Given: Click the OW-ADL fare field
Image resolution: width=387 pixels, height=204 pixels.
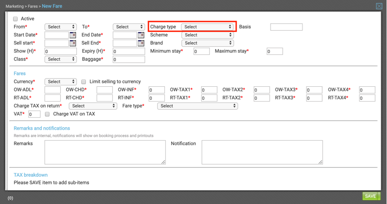Looking at the screenshot, I should [53, 90].
